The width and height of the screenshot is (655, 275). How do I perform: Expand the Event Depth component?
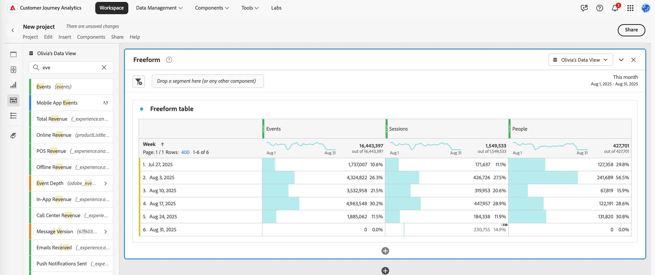(x=106, y=183)
